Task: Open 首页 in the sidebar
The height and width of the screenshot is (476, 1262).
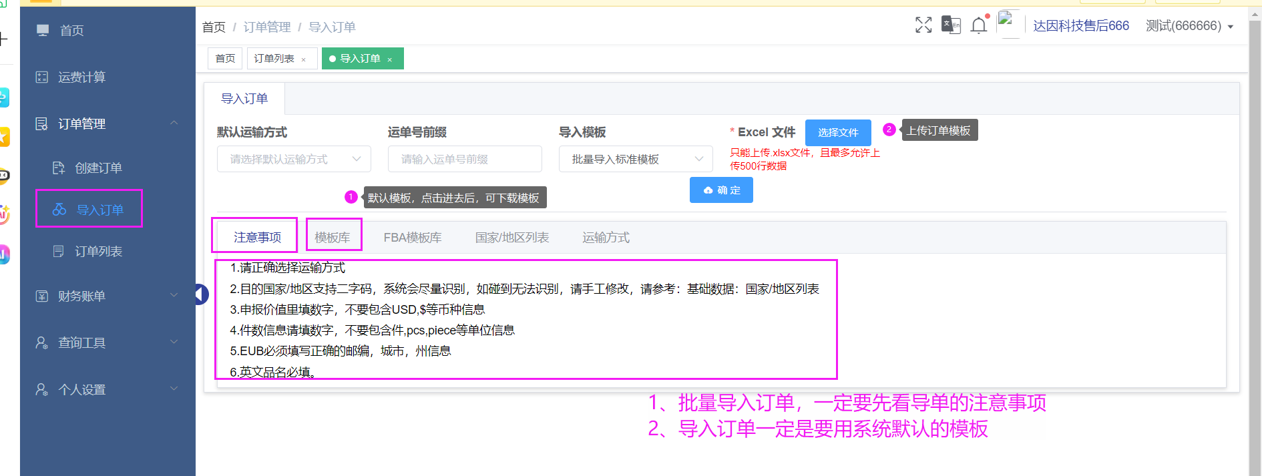Action: pos(71,31)
